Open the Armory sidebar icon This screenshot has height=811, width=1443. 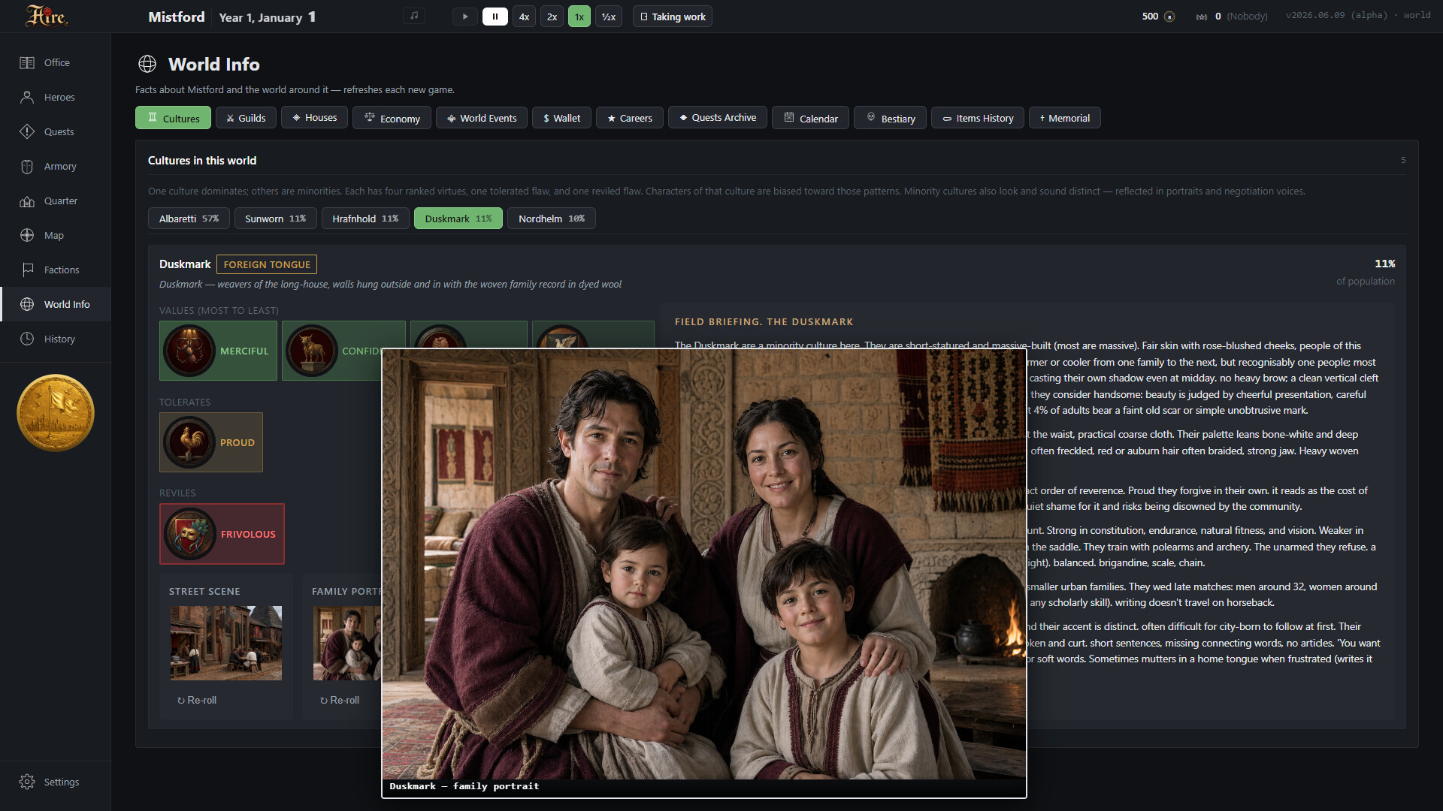pyautogui.click(x=27, y=167)
